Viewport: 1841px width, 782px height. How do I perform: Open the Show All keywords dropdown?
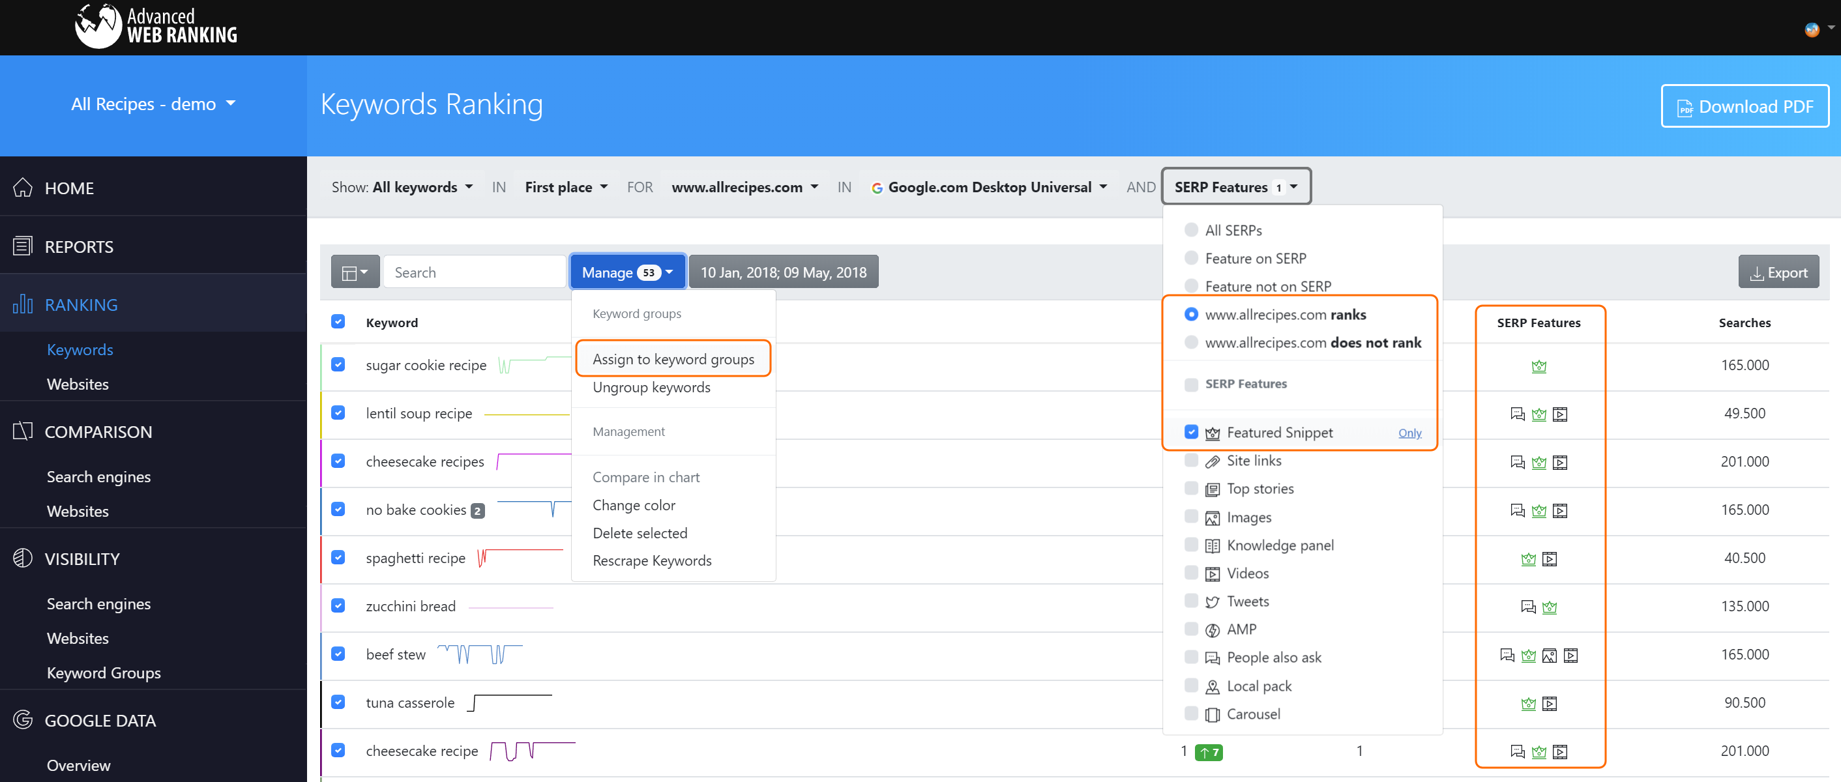402,186
